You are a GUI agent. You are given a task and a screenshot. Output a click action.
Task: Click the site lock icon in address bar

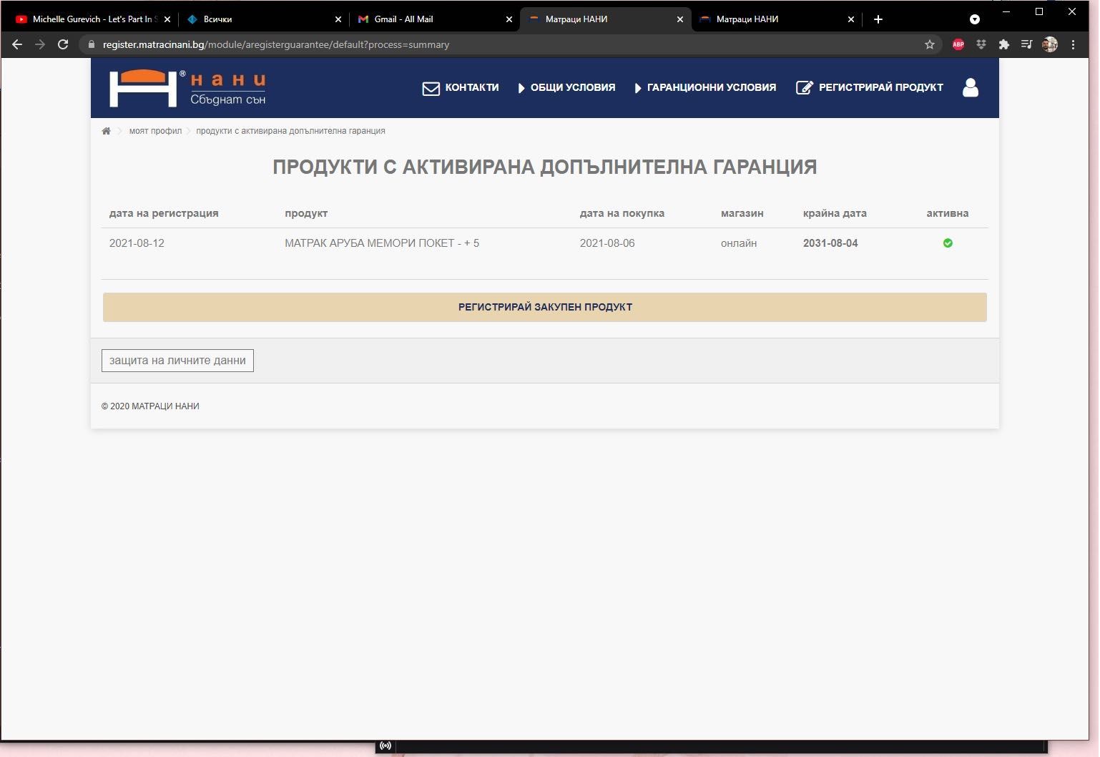pos(91,44)
